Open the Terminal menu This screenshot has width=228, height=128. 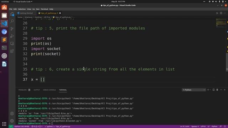click(x=44, y=9)
